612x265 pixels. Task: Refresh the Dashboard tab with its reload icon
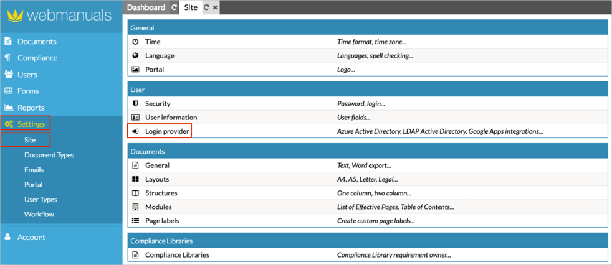175,7
